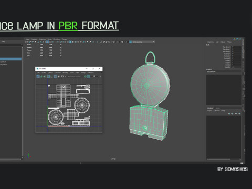
Task: Click the Visibility value field
Action: pyautogui.click(x=236, y=67)
